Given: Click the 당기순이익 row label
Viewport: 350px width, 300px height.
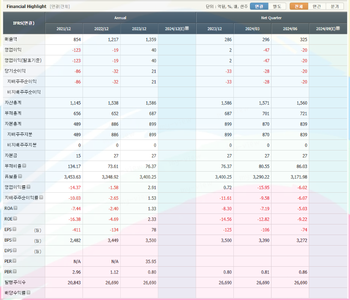Looking at the screenshot, I should 15,71.
